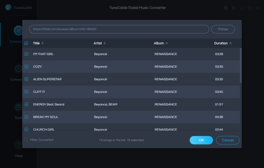Click the RENAISSANCE album cell in the COZY row
Image resolution: width=264 pixels, height=168 pixels.
166,67
